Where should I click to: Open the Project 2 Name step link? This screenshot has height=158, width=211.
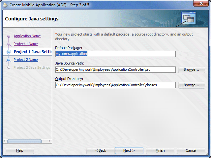pyautogui.click(x=26, y=60)
